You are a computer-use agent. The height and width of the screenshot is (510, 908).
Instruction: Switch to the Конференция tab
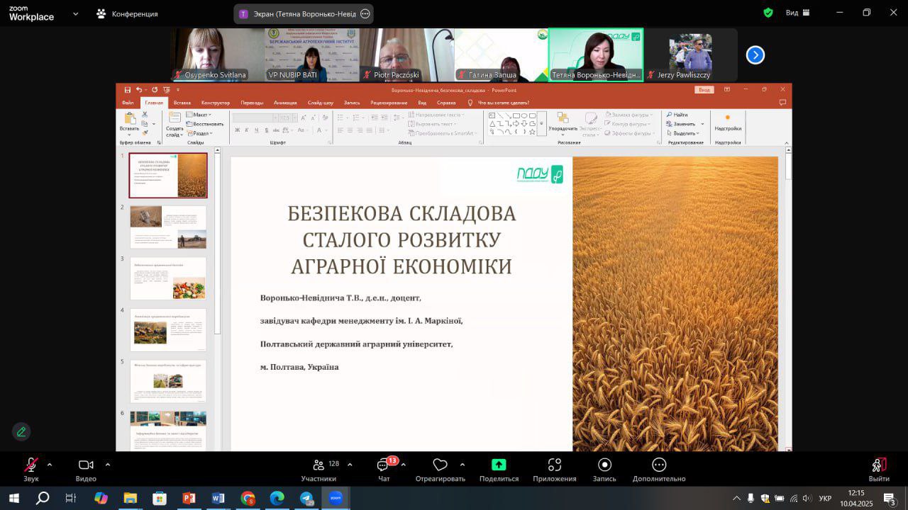click(x=128, y=13)
